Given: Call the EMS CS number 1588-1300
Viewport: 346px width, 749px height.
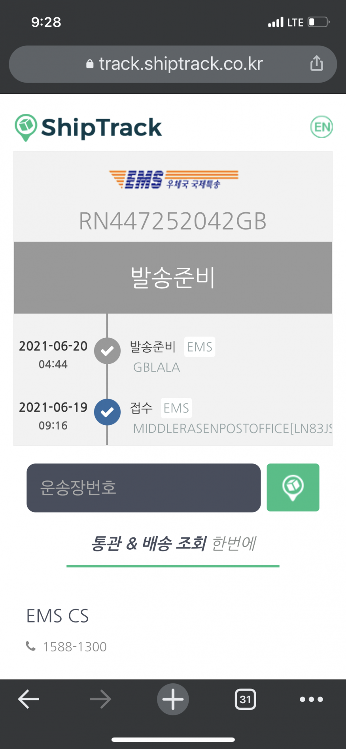Looking at the screenshot, I should click(x=74, y=647).
